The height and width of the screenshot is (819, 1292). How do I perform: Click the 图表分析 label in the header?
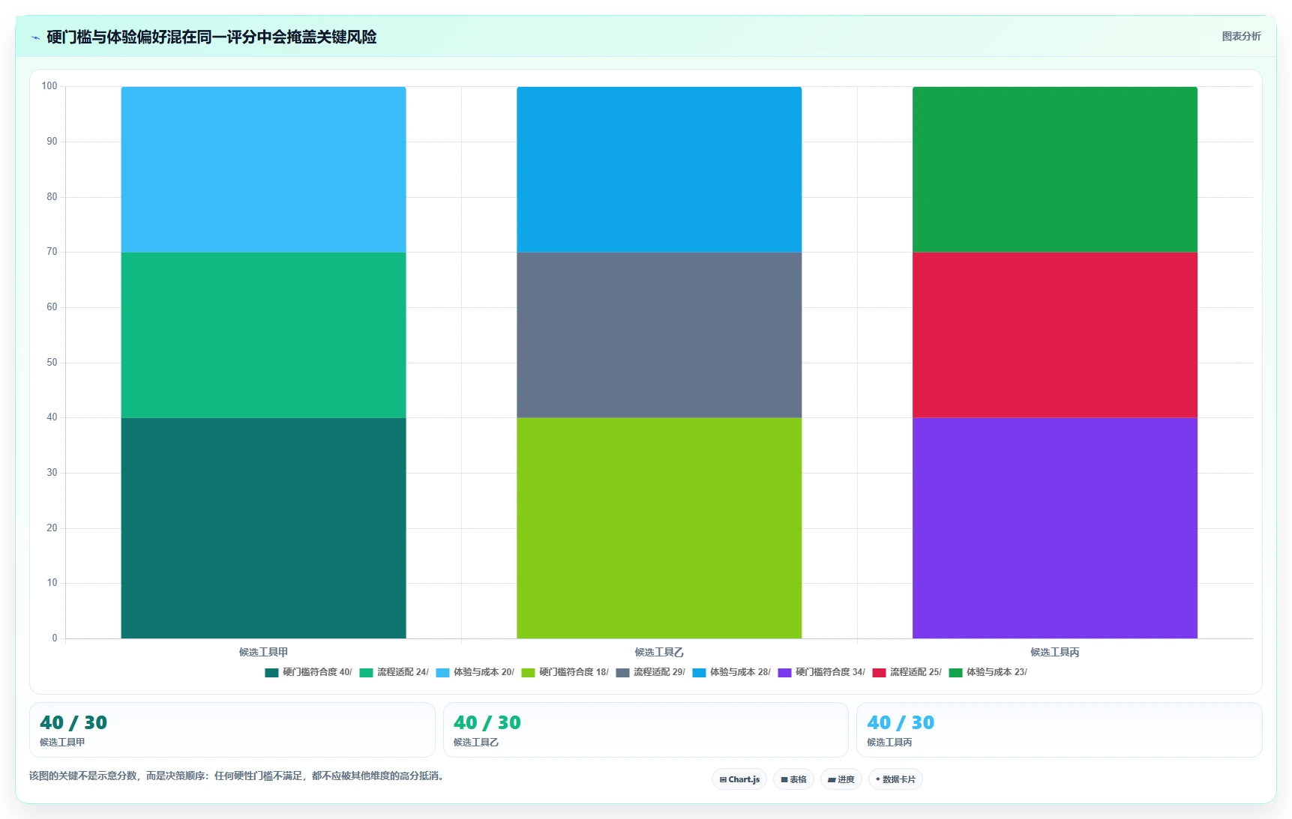[1241, 36]
